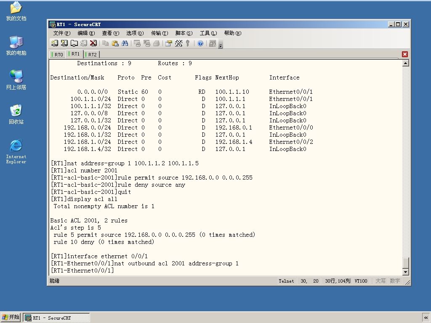The image size is (431, 323).
Task: Click the Print Selection toolbar icon
Action: (147, 43)
